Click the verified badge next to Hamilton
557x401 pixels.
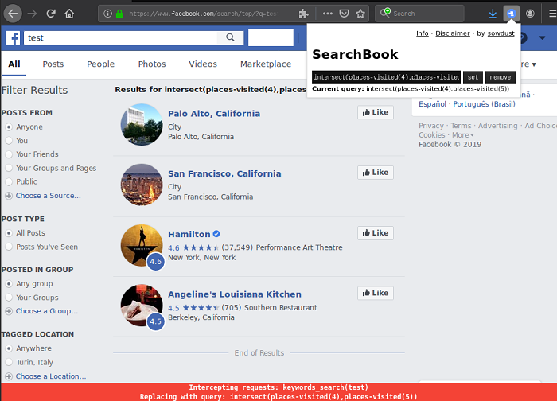216,234
